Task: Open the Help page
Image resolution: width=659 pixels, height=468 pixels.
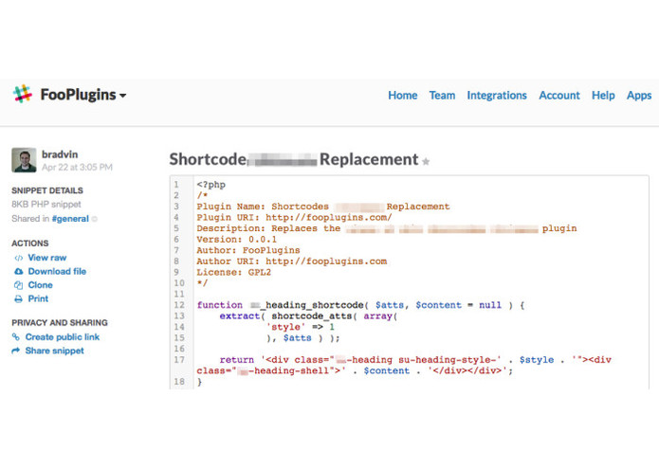Action: (603, 96)
